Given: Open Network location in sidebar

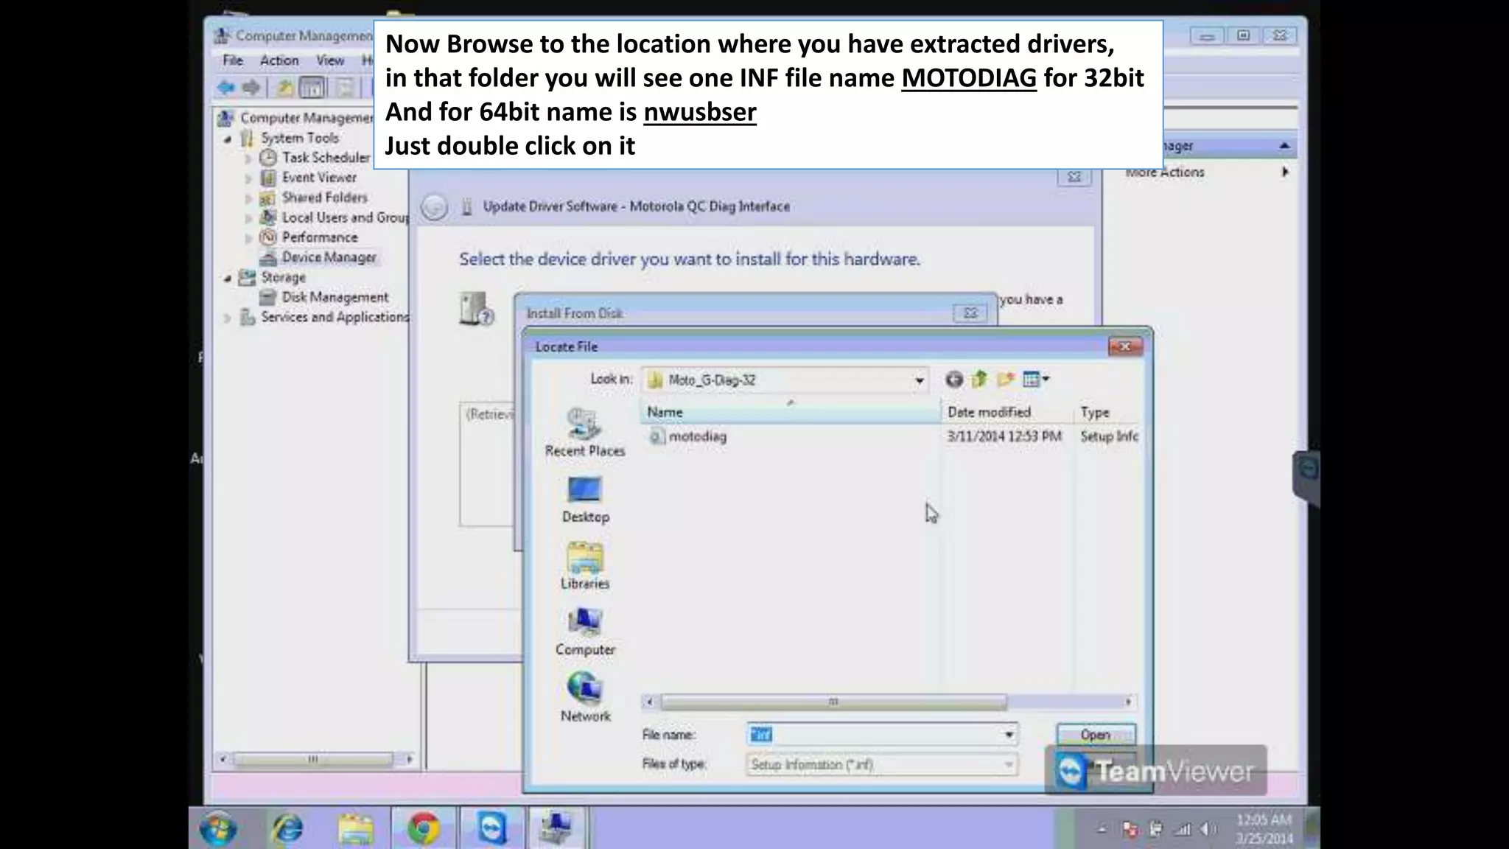Looking at the screenshot, I should click(x=585, y=699).
